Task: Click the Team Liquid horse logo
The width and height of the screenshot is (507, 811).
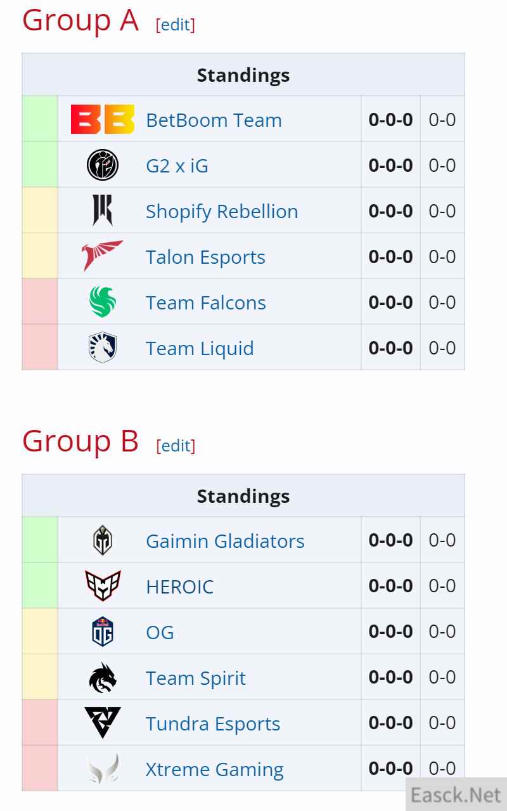Action: point(103,347)
